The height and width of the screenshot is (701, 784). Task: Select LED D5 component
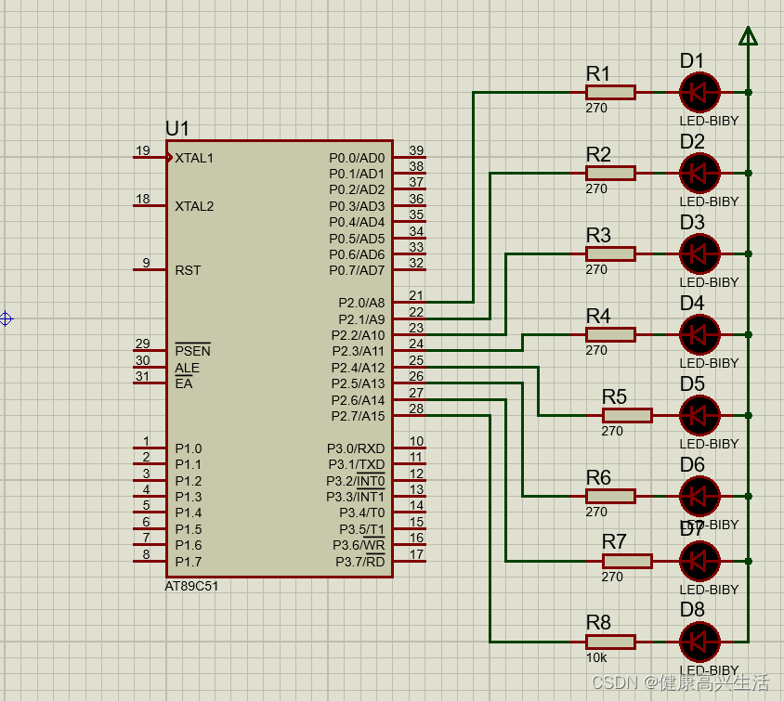699,416
